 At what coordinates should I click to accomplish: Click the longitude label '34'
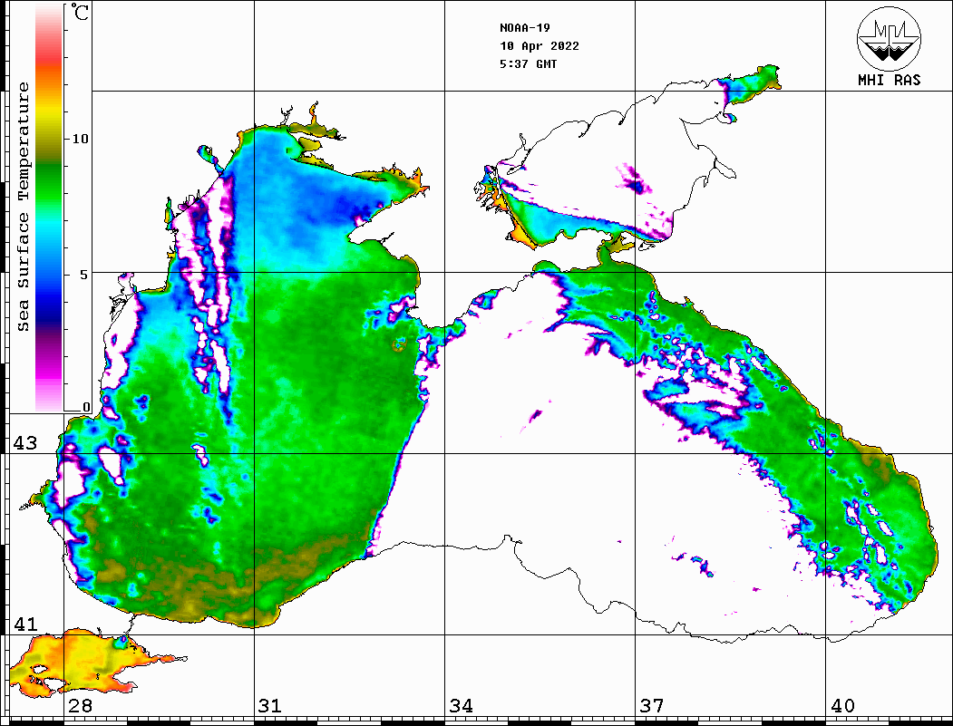pos(461,706)
